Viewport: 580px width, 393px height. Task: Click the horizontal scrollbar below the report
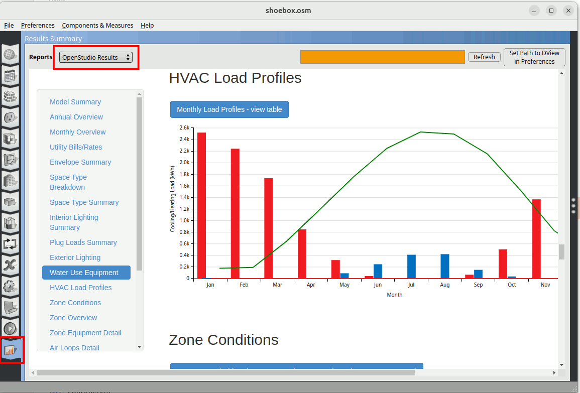coord(226,372)
